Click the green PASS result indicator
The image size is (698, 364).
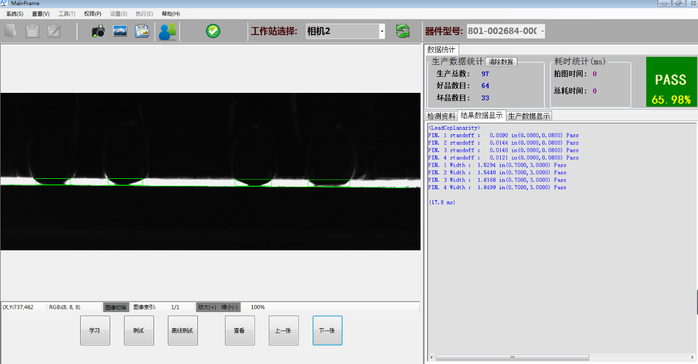(x=671, y=82)
